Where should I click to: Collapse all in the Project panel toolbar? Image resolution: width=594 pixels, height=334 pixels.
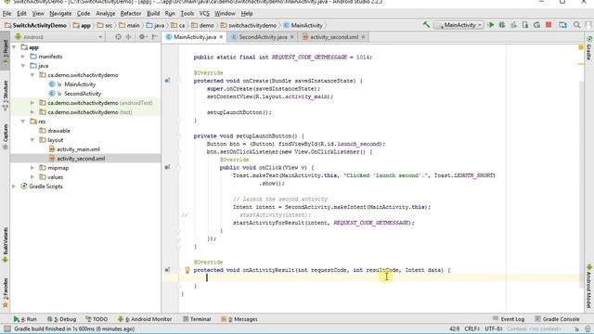tap(128, 37)
